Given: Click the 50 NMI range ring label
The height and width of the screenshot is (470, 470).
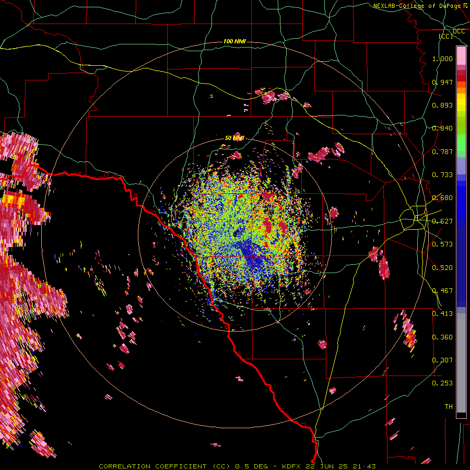Looking at the screenshot, I should [x=234, y=138].
